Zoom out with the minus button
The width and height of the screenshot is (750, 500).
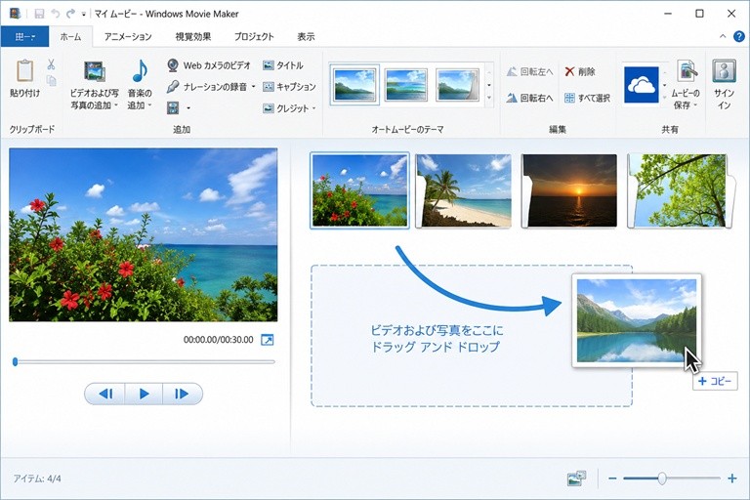point(612,478)
